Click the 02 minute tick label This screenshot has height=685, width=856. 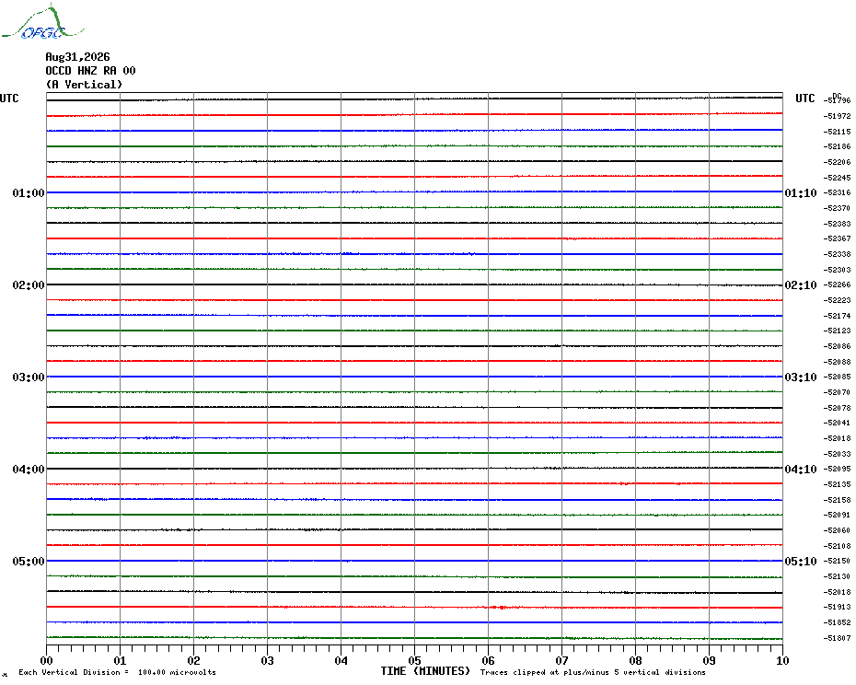(x=194, y=660)
